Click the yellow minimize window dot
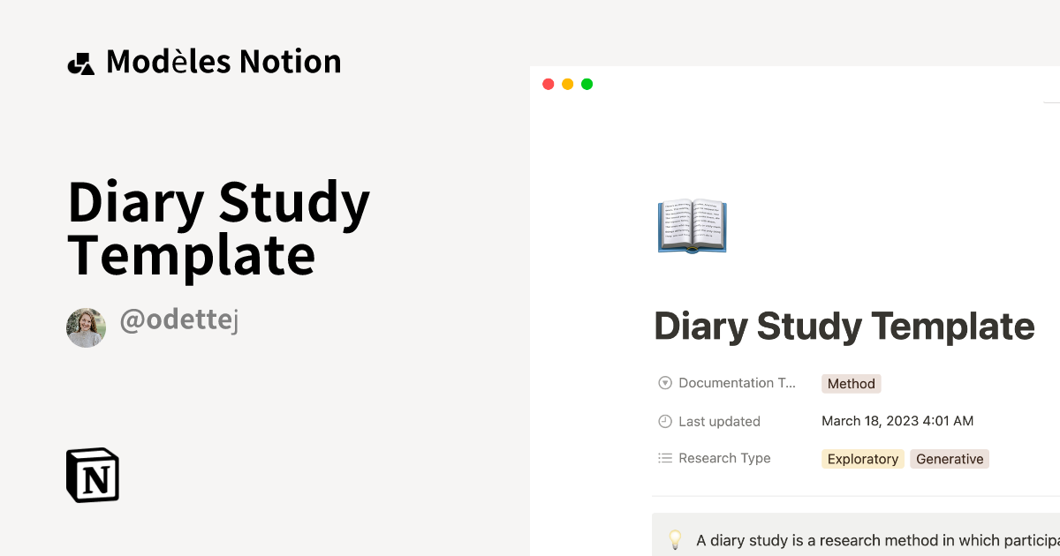1060x556 pixels. click(x=567, y=85)
